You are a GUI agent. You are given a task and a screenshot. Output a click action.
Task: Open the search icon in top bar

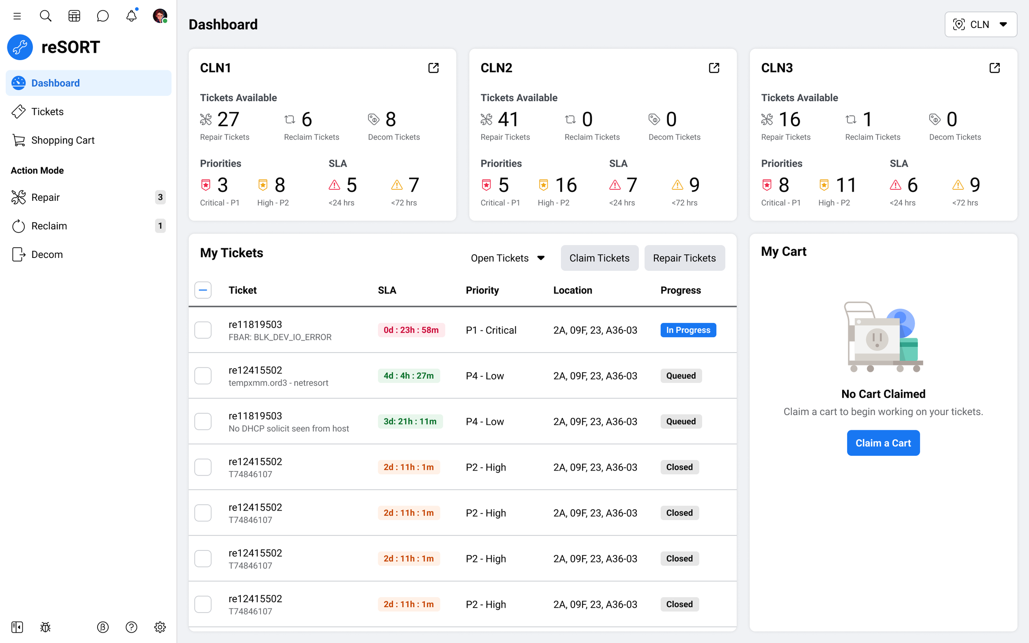tap(46, 16)
